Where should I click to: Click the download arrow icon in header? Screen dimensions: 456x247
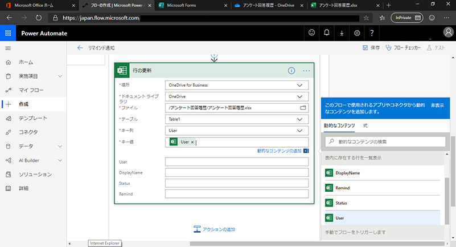pos(342,33)
